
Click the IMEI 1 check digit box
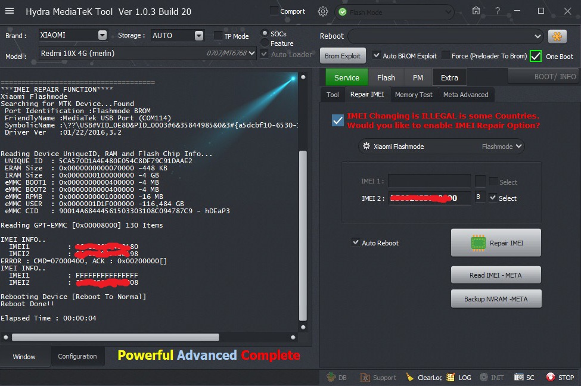coord(480,180)
